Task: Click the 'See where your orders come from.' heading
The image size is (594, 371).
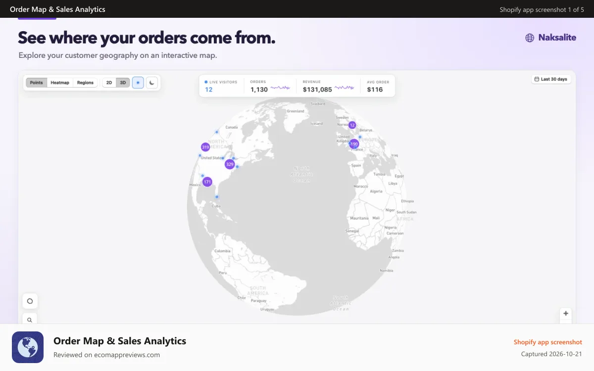Action: point(147,38)
